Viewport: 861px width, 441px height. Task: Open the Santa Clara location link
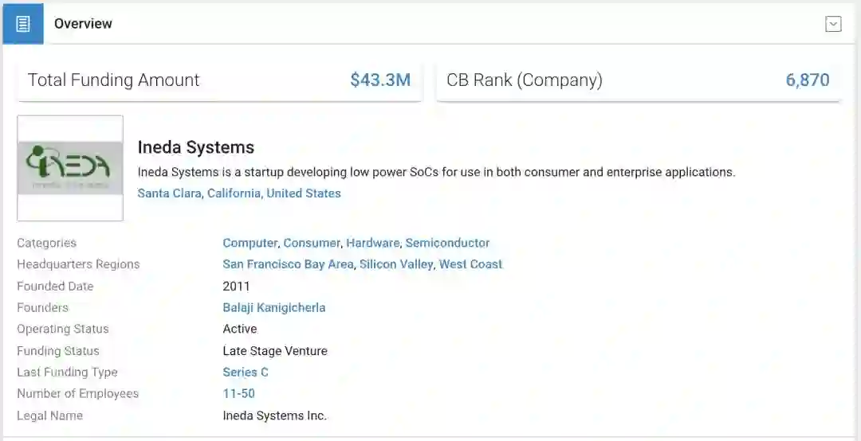(169, 193)
